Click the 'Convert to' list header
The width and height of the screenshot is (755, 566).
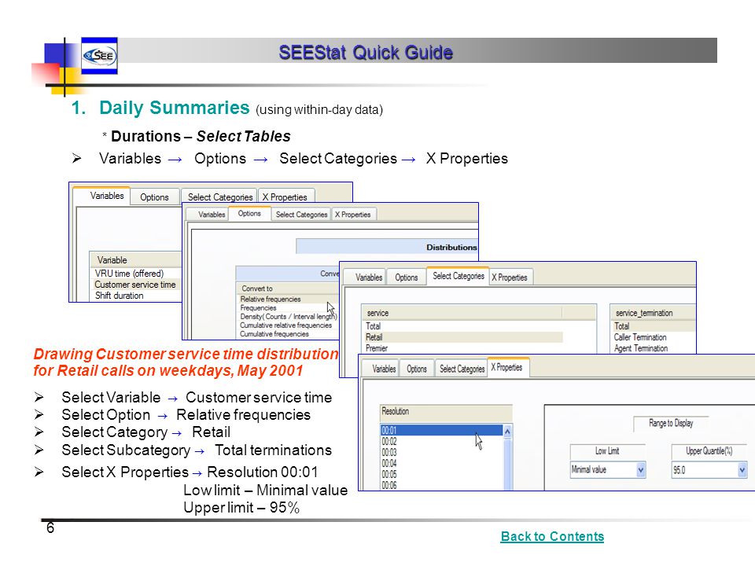pos(288,289)
